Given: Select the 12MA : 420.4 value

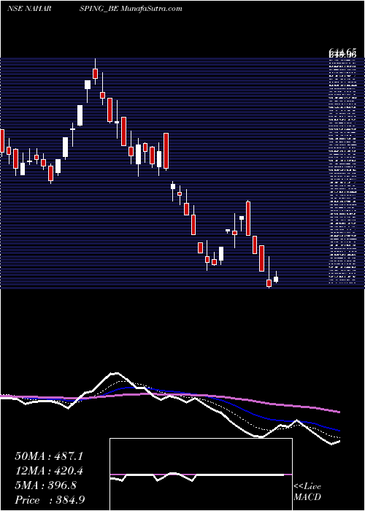Looking at the screenshot, I should click(x=49, y=471).
